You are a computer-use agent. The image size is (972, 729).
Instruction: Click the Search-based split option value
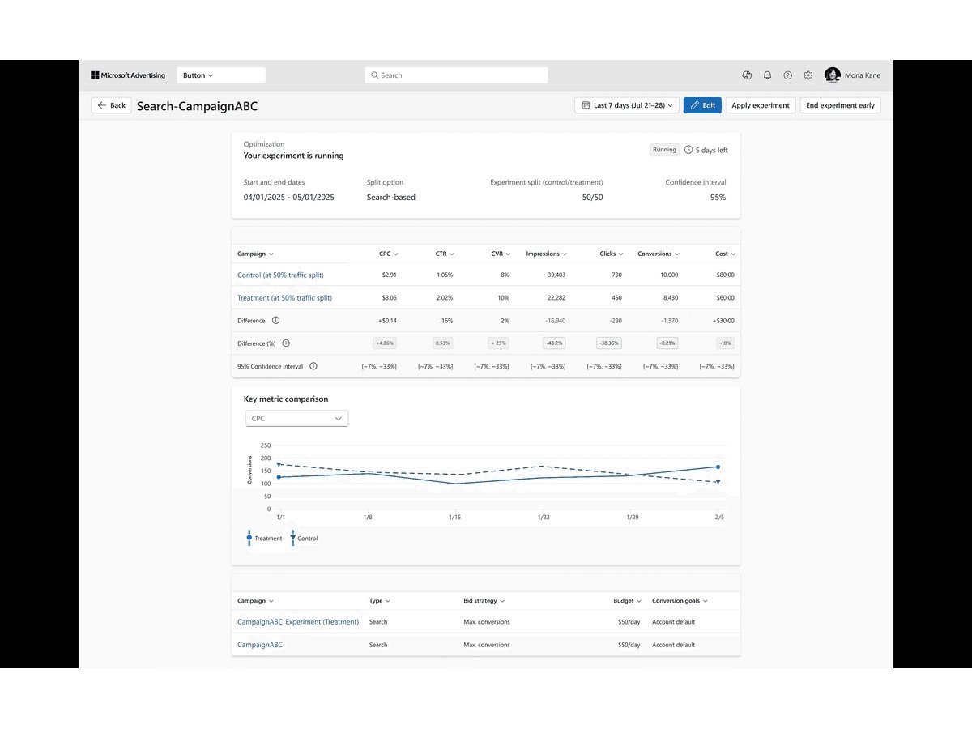[391, 198]
